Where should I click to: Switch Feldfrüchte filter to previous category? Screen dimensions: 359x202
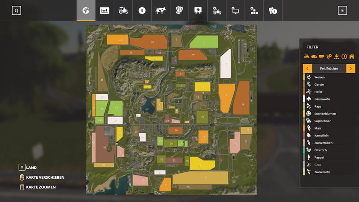click(307, 69)
